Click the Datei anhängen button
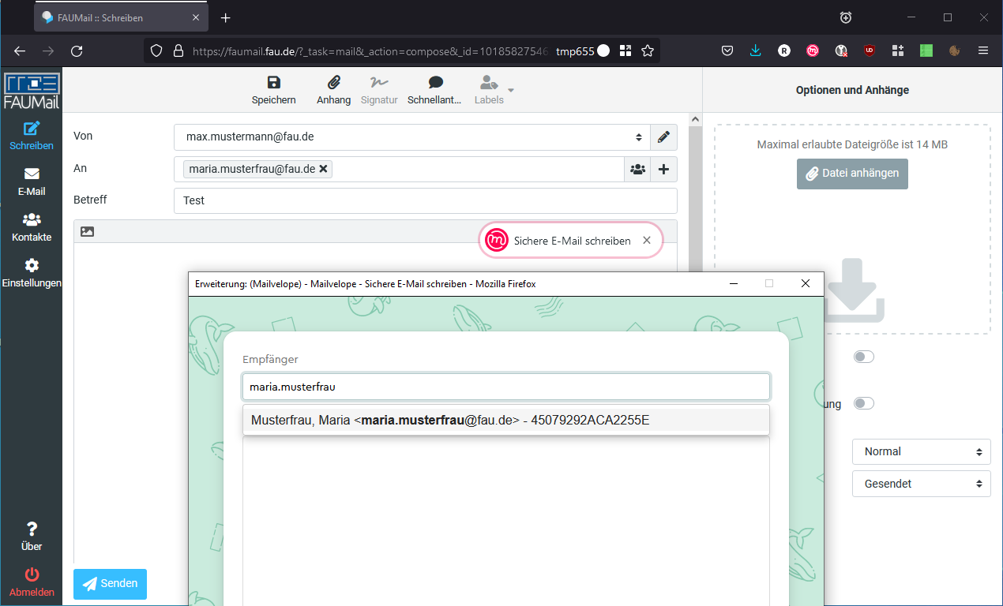Image resolution: width=1003 pixels, height=606 pixels. 852,174
